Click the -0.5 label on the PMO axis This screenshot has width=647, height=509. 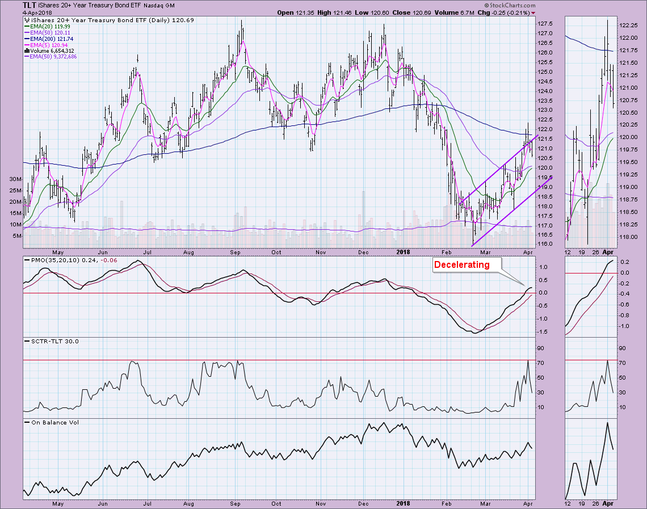coord(543,306)
